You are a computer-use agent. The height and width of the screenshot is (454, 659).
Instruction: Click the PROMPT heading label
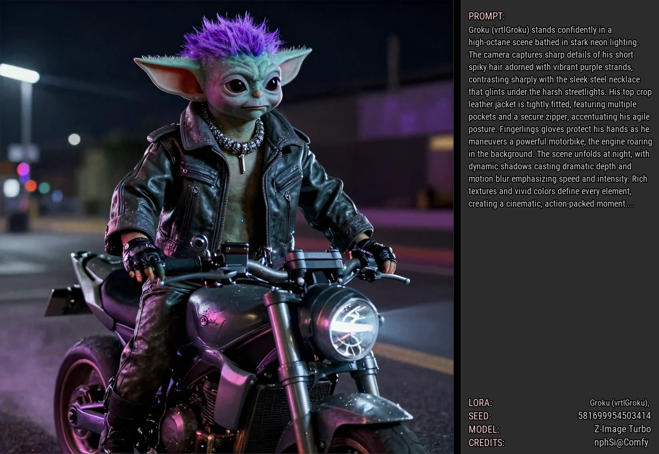tap(486, 16)
